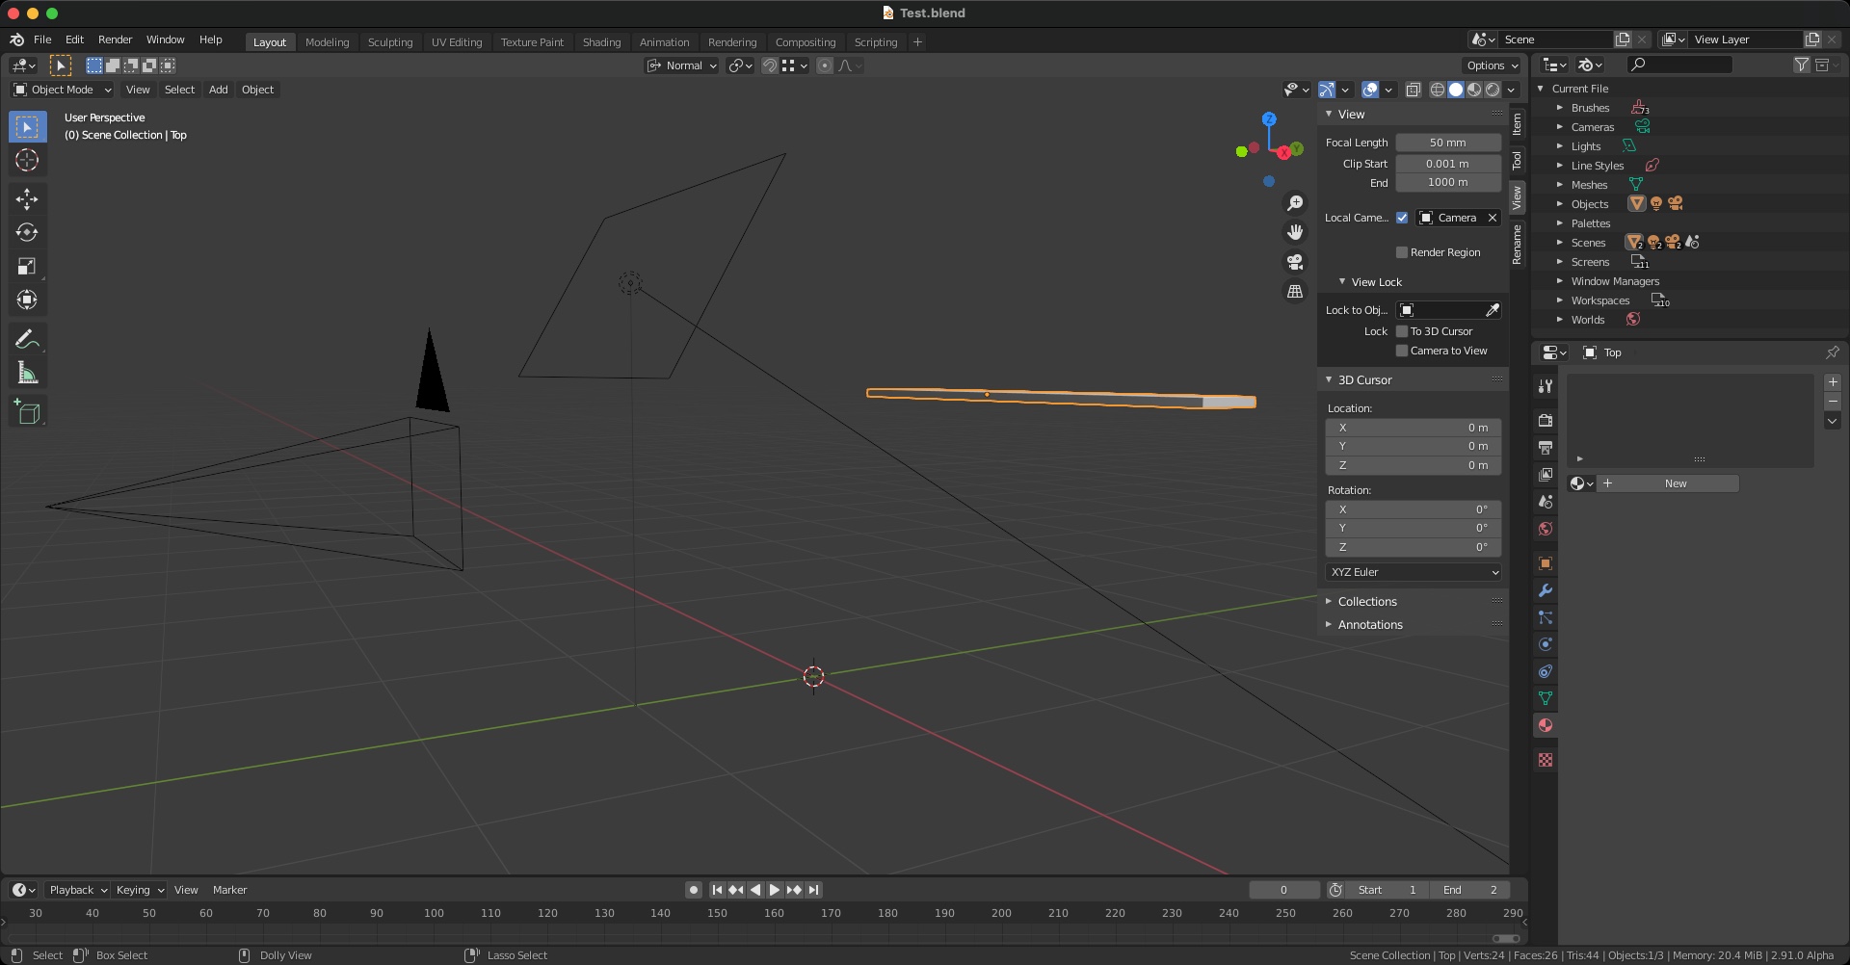Switch to the Item sidebar tab

coord(1517,123)
